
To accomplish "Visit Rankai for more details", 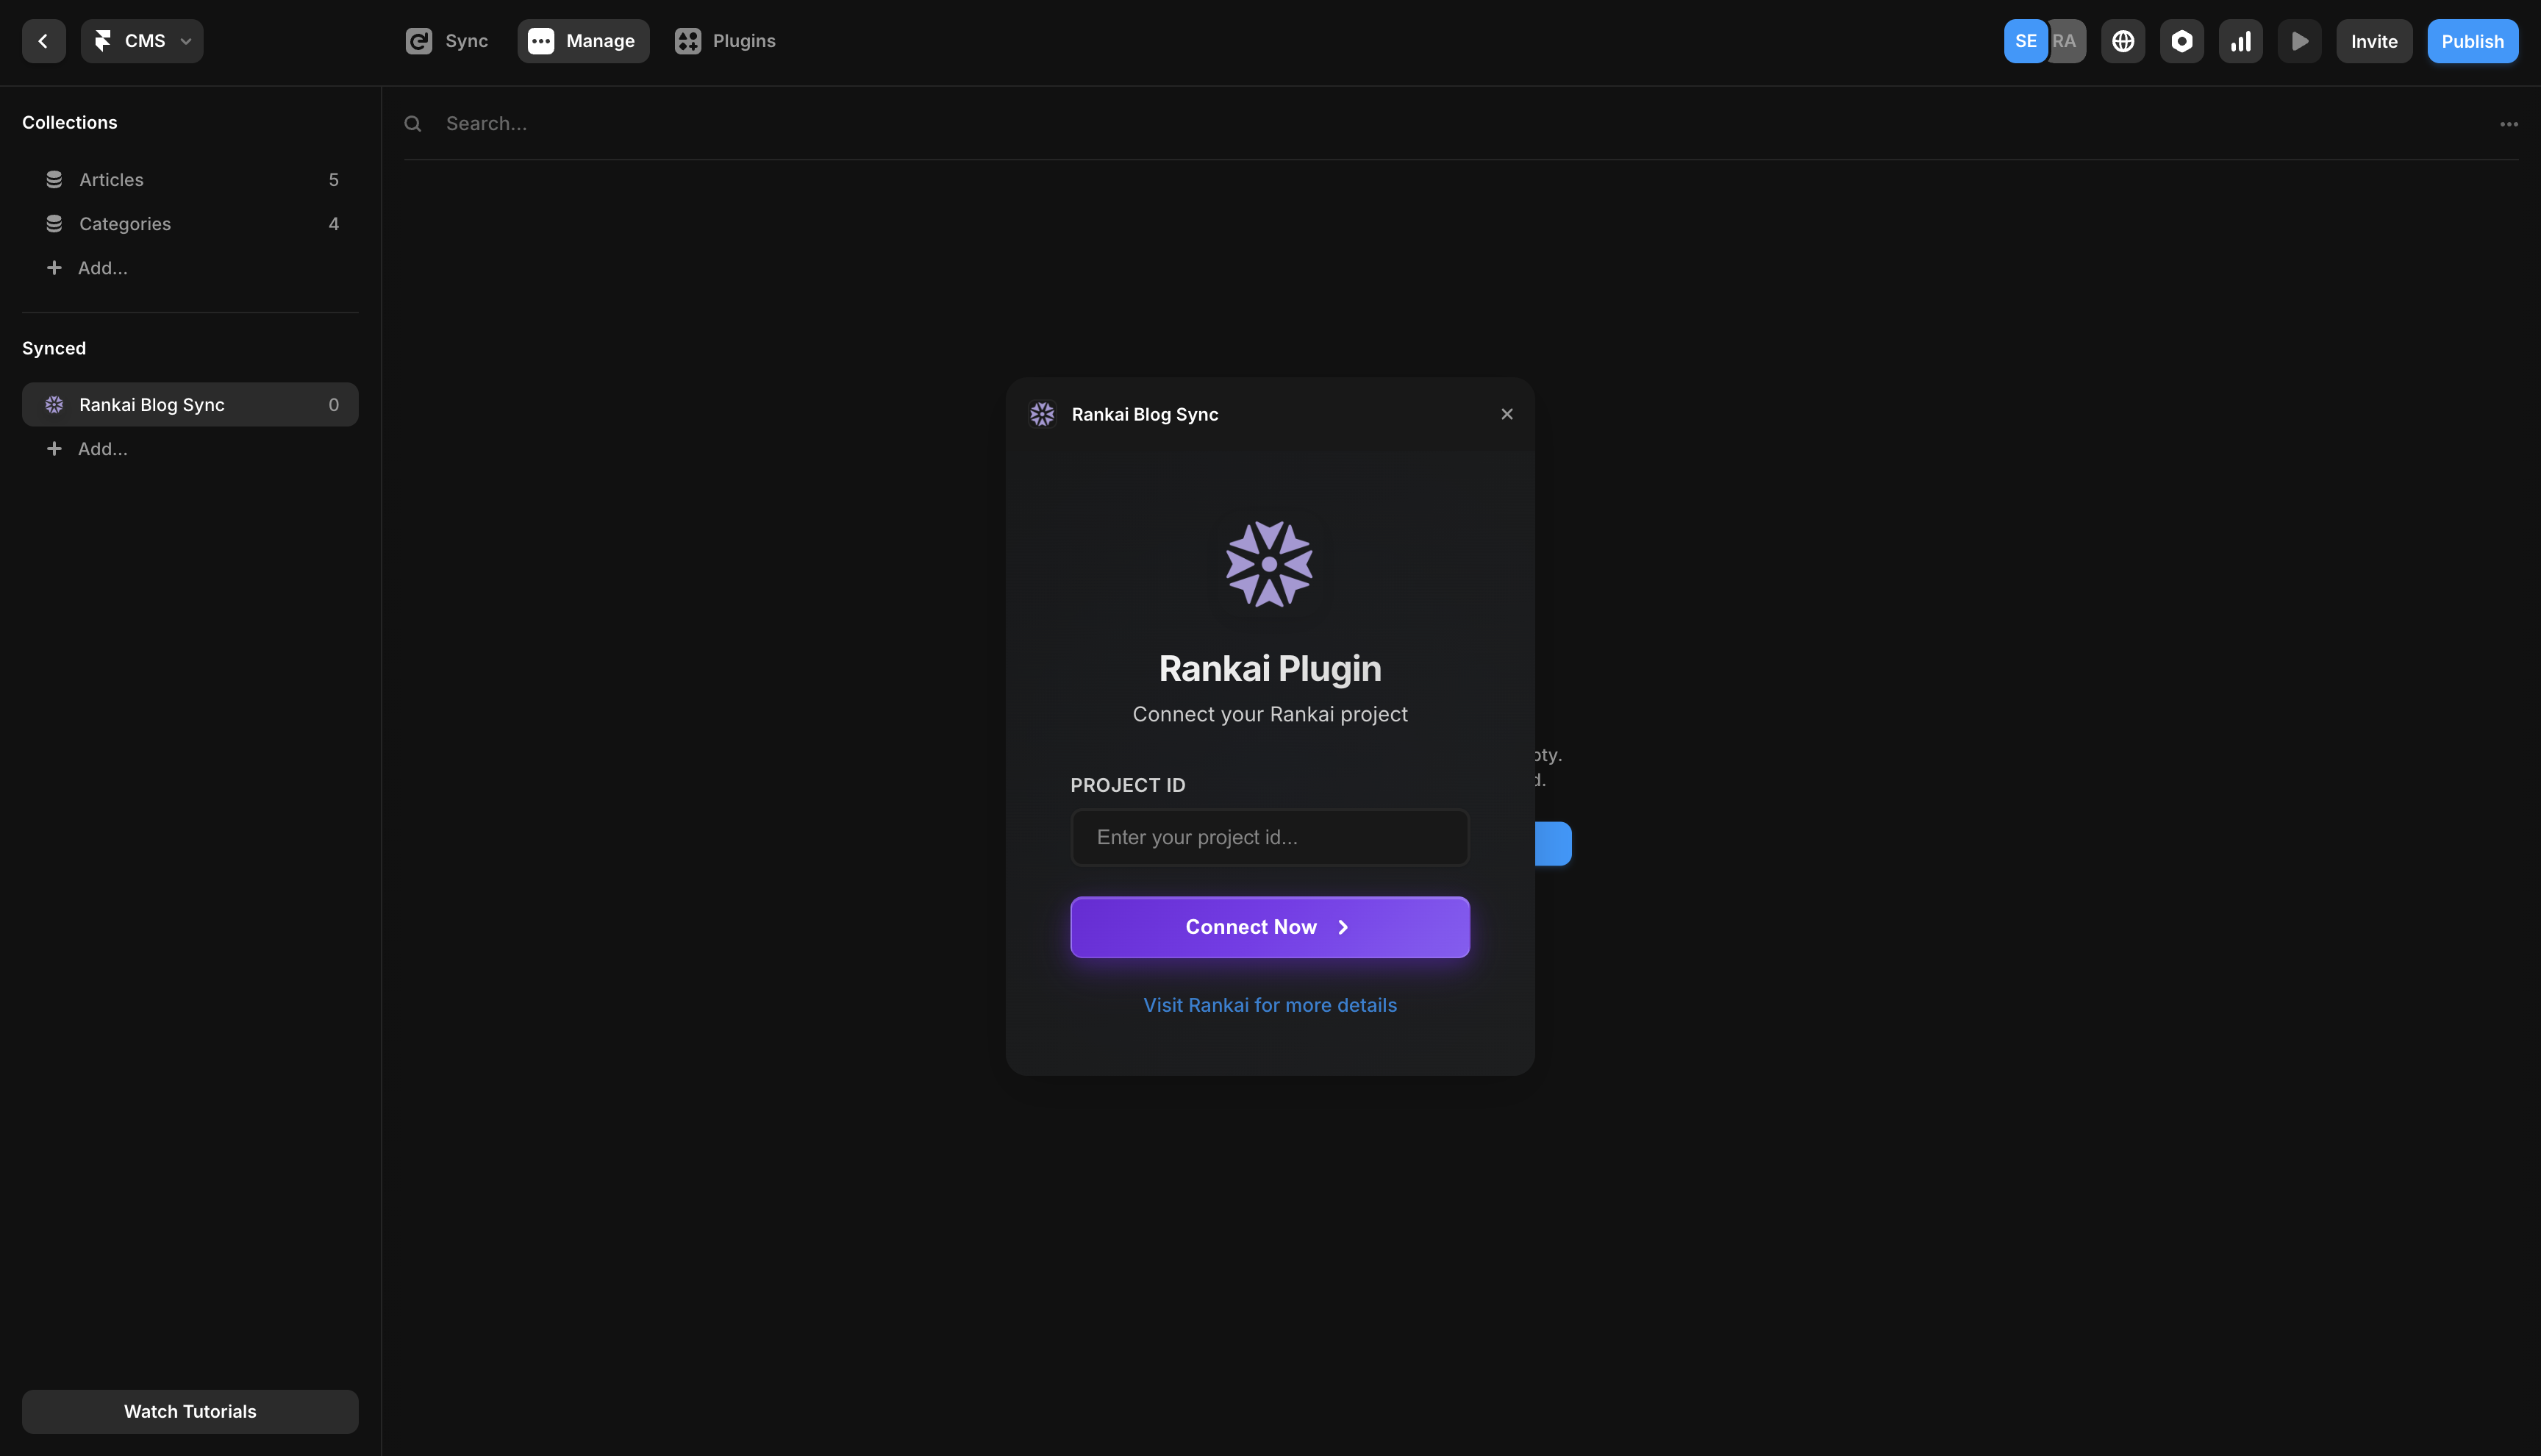I will (1270, 1004).
